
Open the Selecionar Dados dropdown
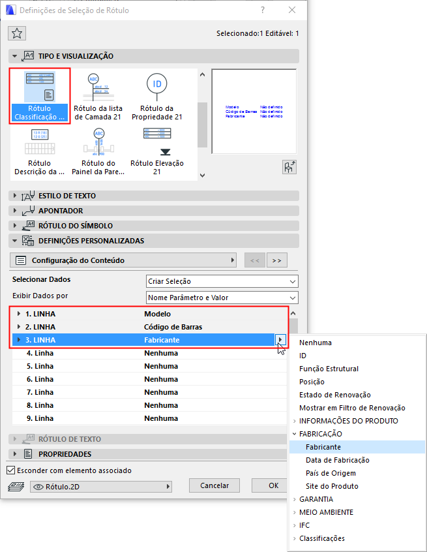tap(222, 281)
